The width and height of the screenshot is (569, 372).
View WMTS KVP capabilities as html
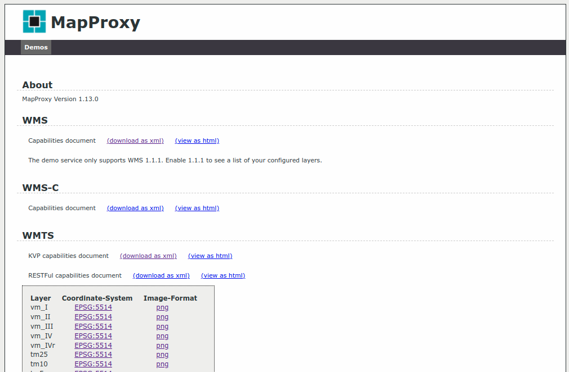tap(210, 256)
